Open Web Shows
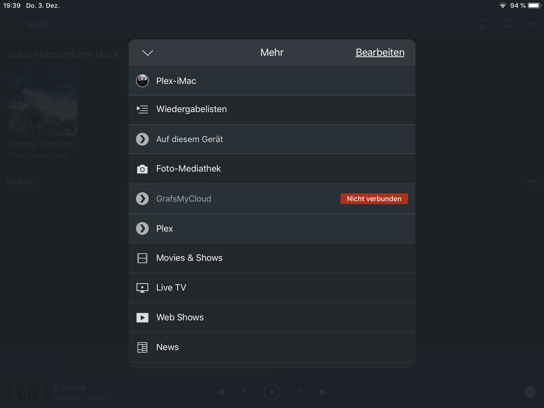This screenshot has height=408, width=544. [x=271, y=318]
